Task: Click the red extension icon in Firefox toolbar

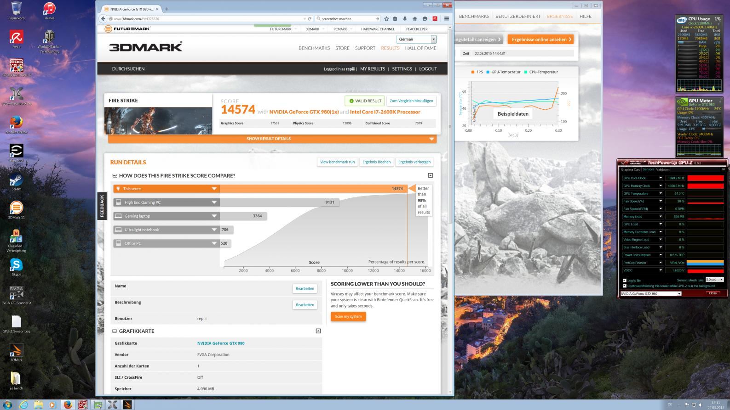Action: [435, 19]
